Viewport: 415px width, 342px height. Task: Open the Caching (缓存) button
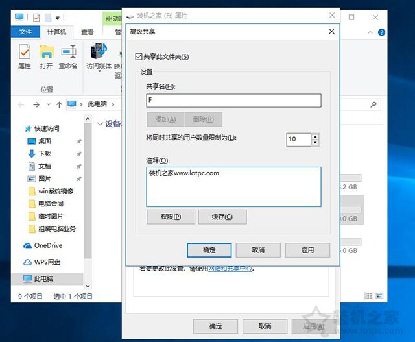222,217
